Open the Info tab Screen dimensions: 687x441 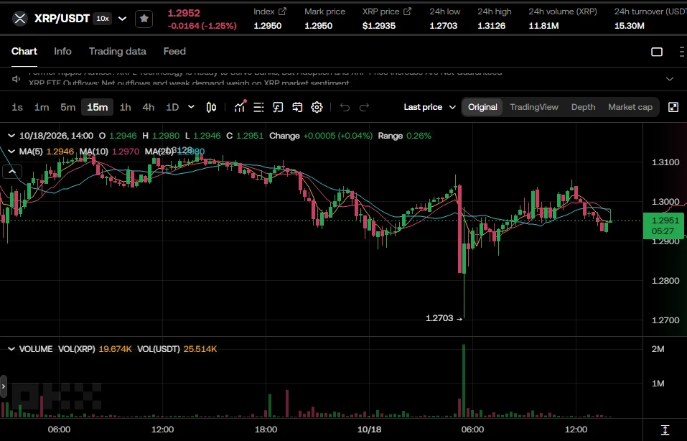[x=62, y=51]
